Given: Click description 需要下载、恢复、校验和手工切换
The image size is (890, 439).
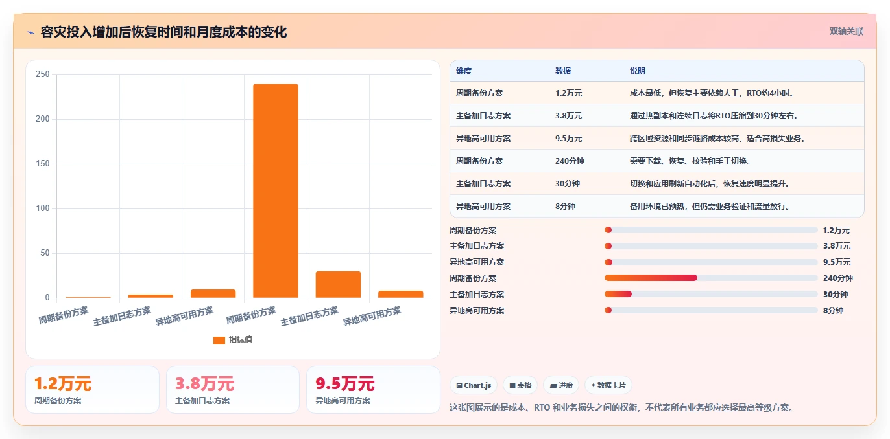Looking at the screenshot, I should click(x=690, y=161).
